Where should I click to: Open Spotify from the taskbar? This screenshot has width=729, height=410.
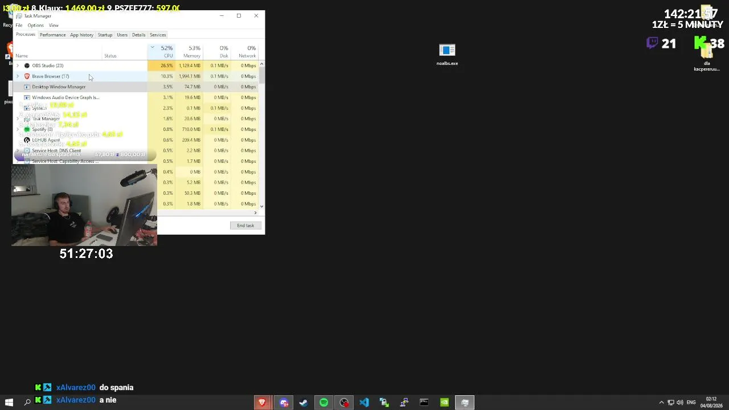click(x=323, y=403)
